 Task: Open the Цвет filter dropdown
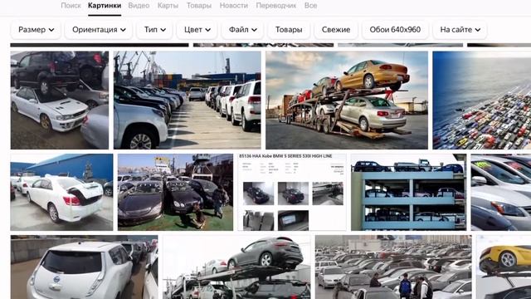pos(197,30)
